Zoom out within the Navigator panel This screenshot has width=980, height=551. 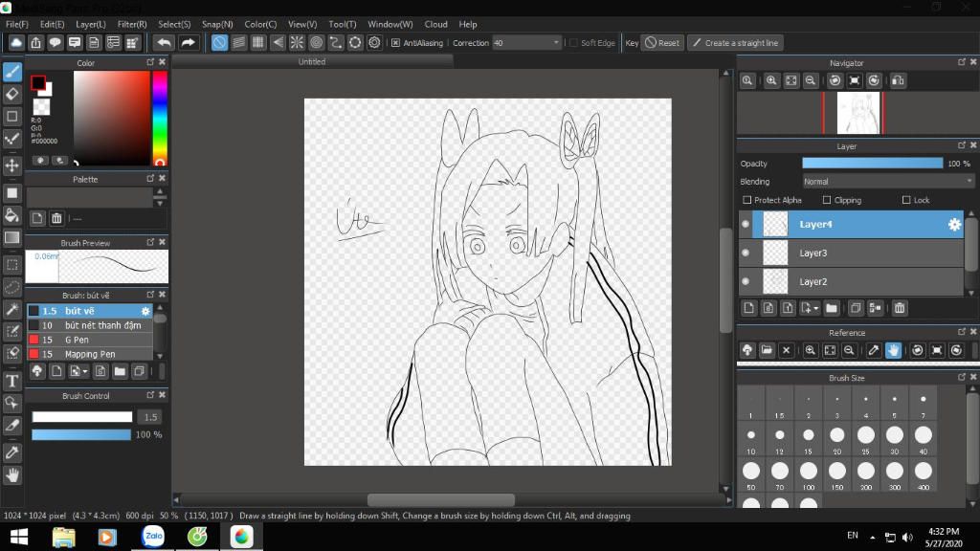(811, 80)
